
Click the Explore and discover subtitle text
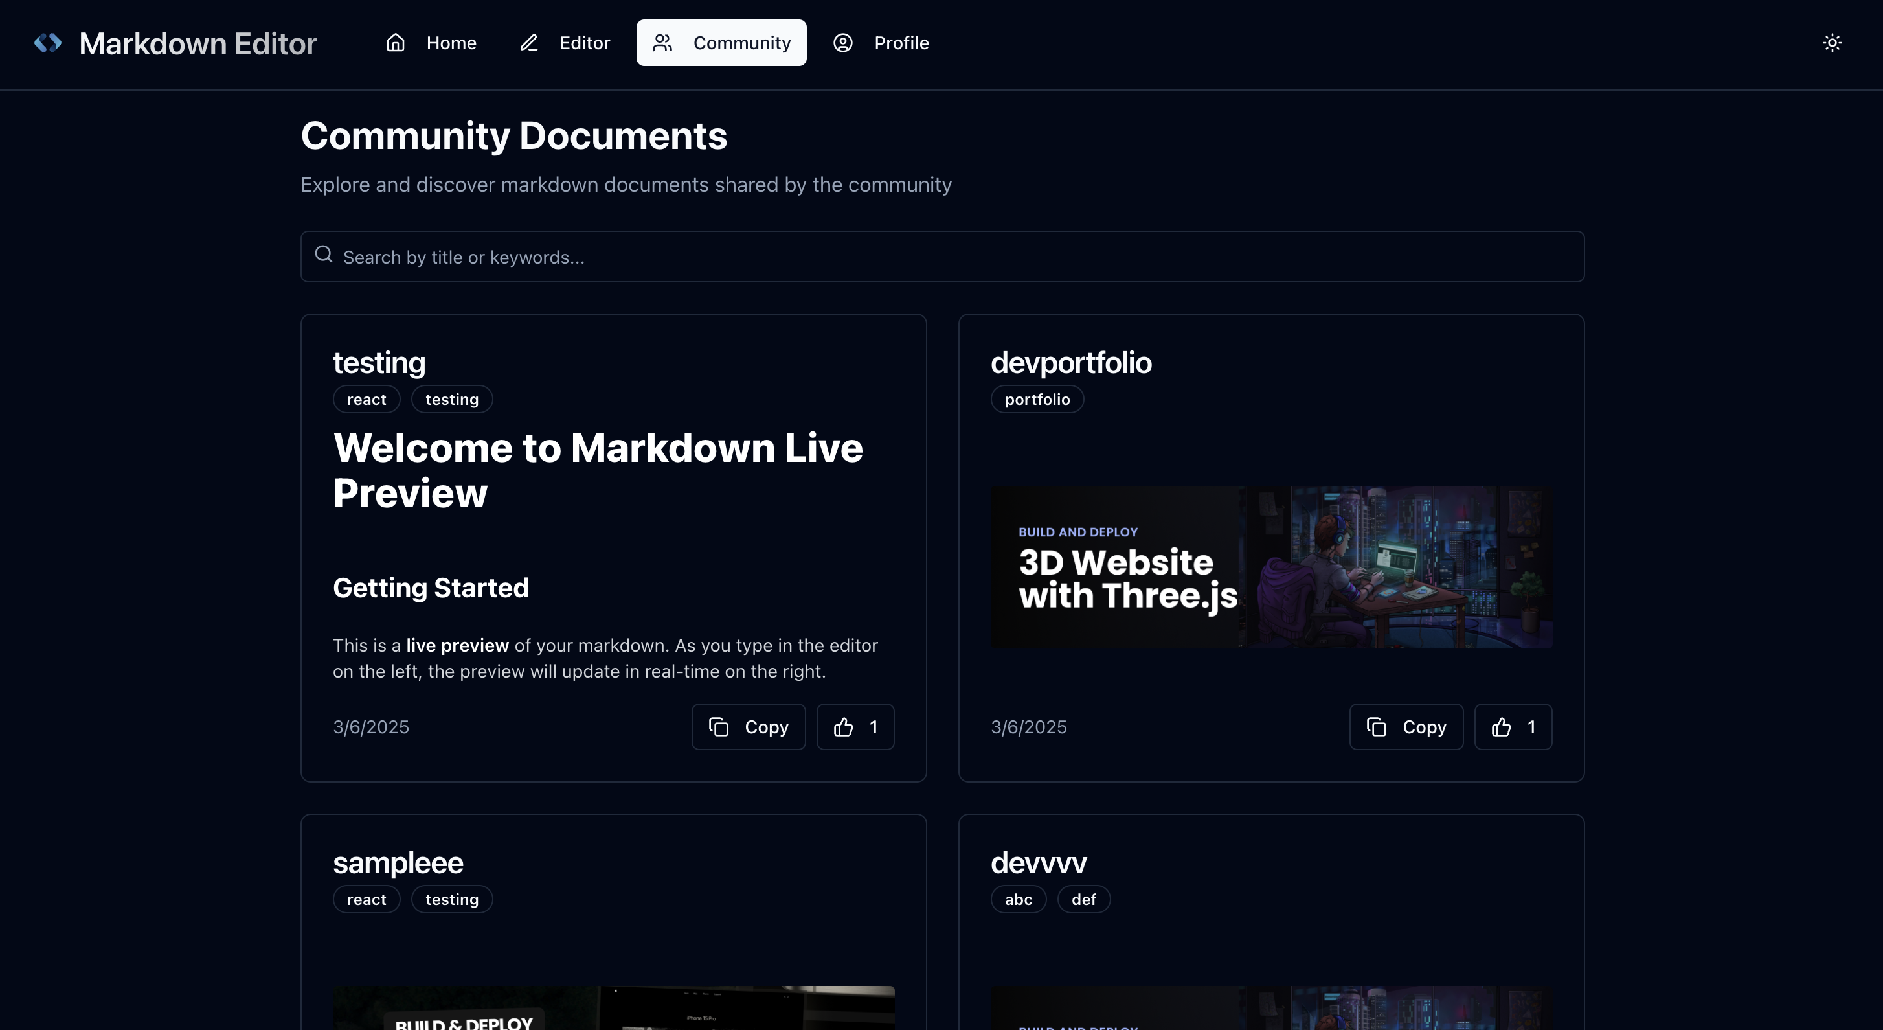626,185
